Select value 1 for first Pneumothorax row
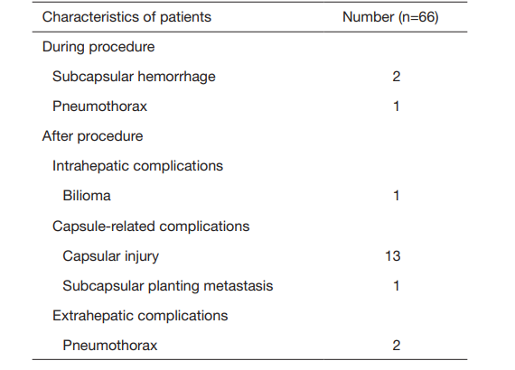The height and width of the screenshot is (370, 515). pos(397,106)
